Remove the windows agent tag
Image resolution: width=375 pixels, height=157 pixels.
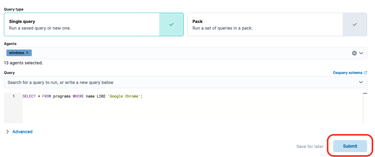(x=28, y=53)
